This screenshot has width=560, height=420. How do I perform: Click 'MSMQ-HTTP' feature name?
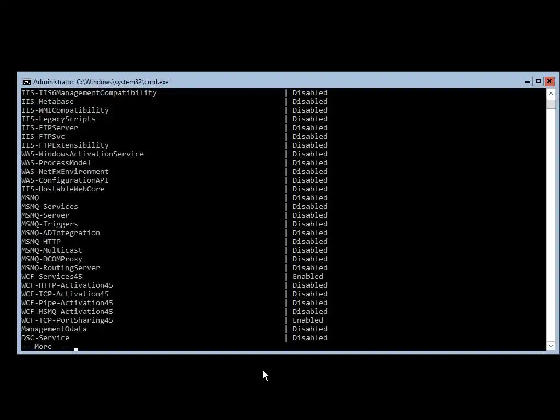tap(41, 241)
